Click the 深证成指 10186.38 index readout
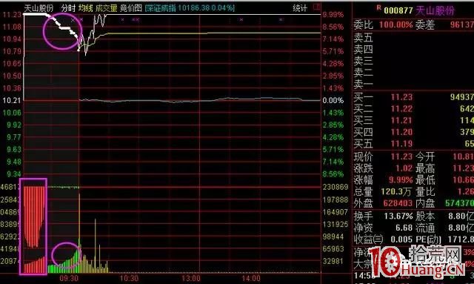This screenshot has width=474, height=284. point(190,8)
